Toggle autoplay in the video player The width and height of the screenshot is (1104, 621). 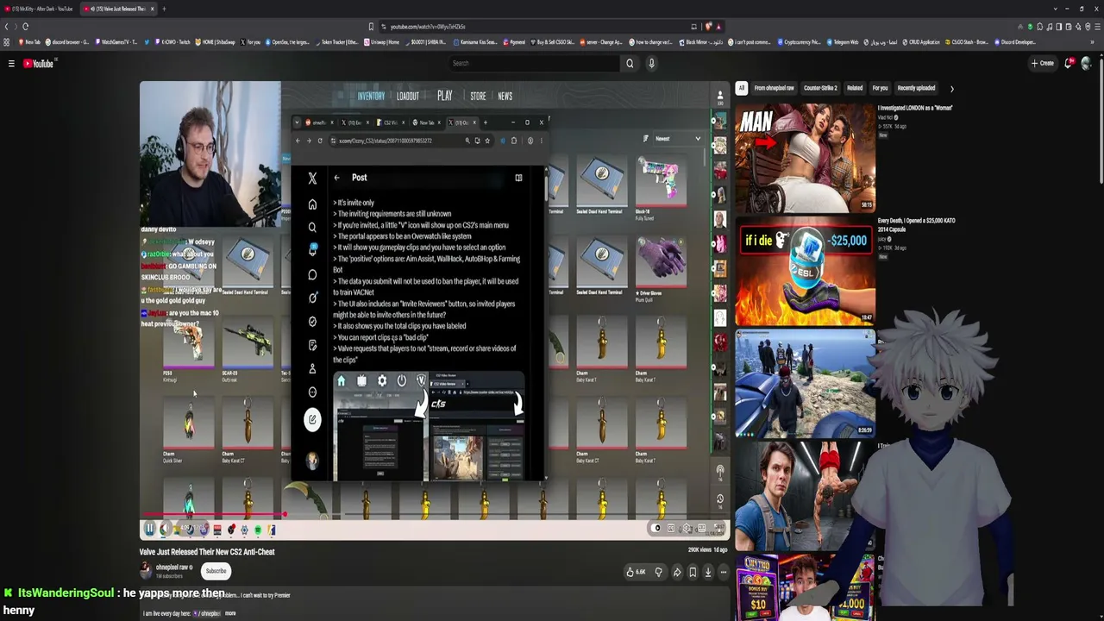point(657,529)
